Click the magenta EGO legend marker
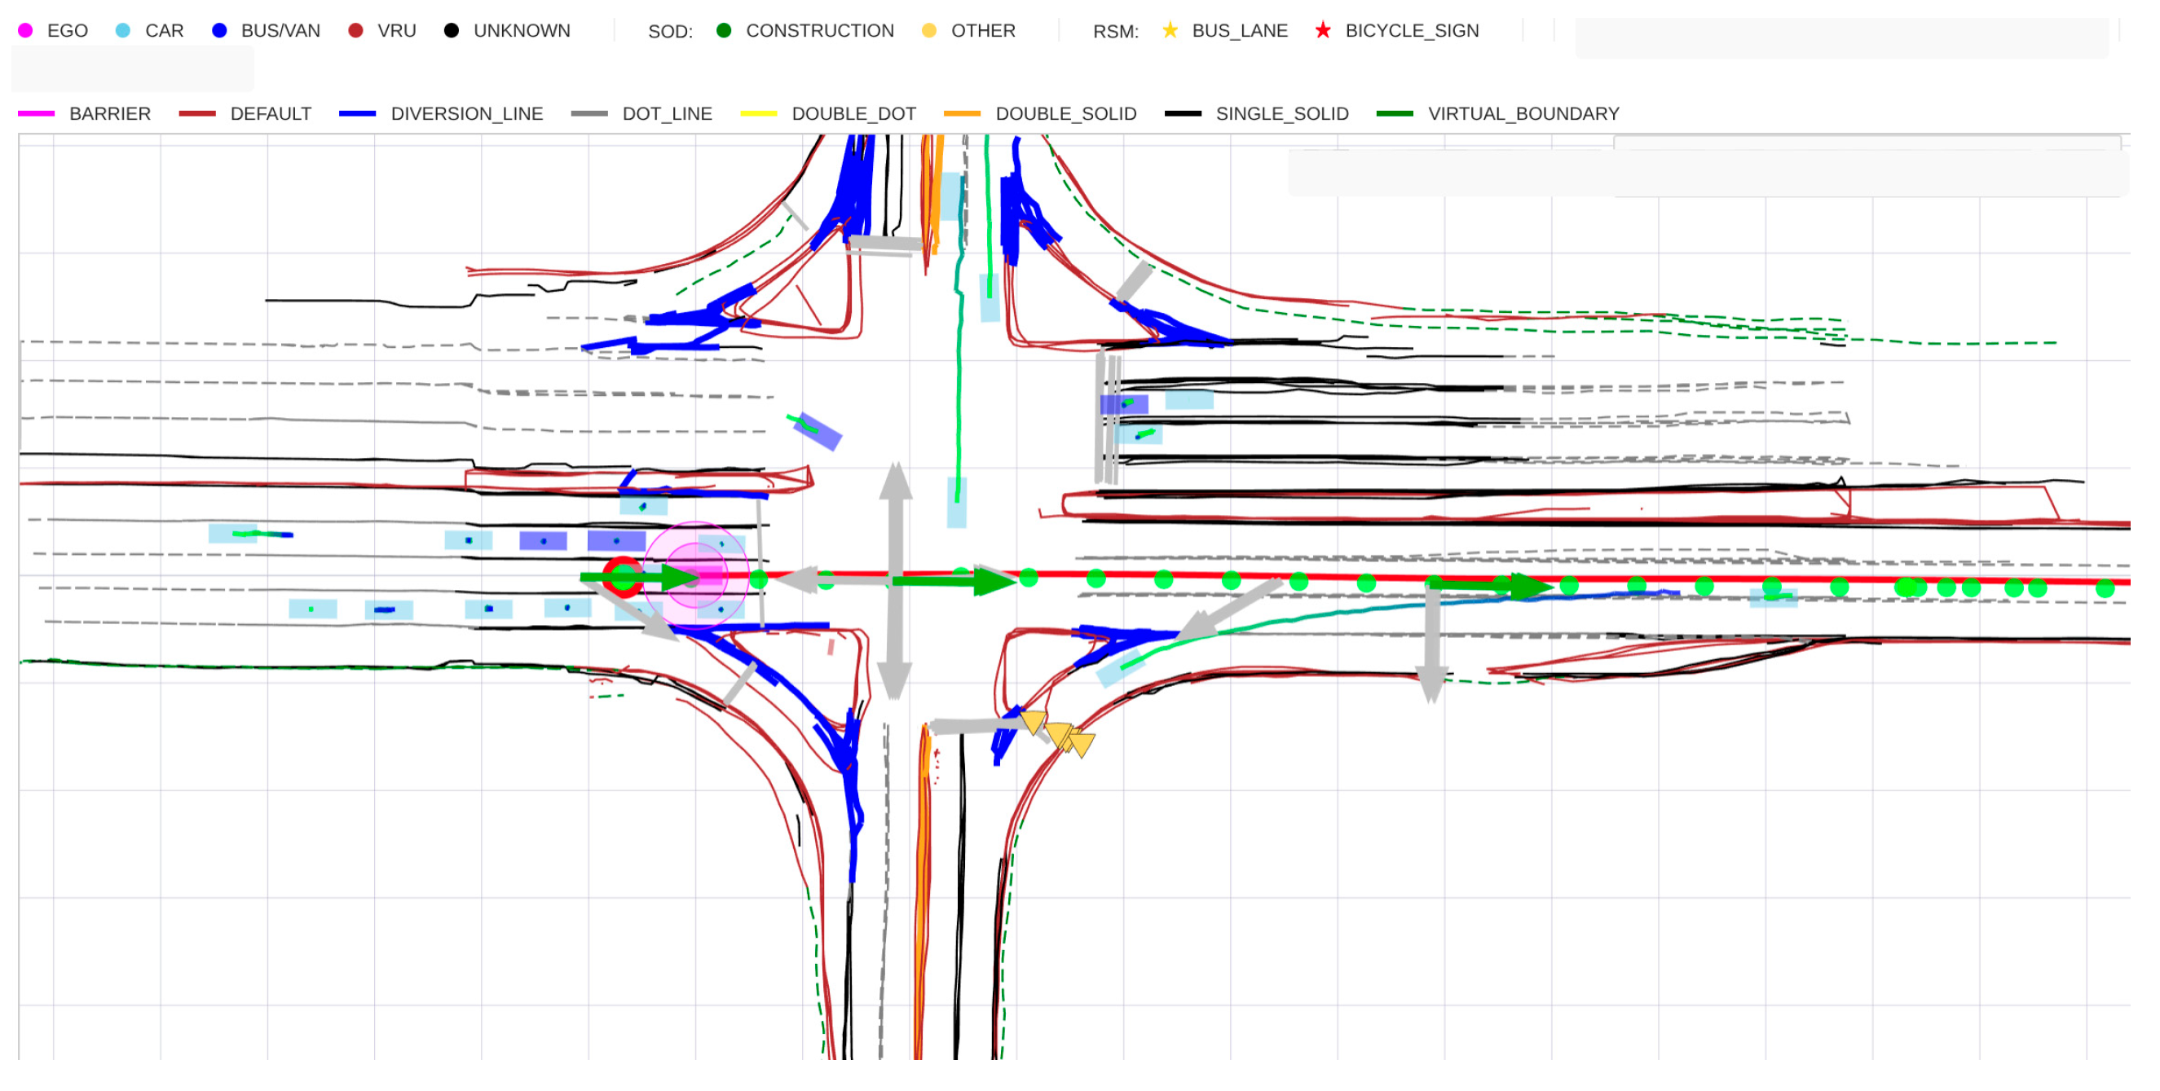The height and width of the screenshot is (1091, 2160). pos(25,31)
